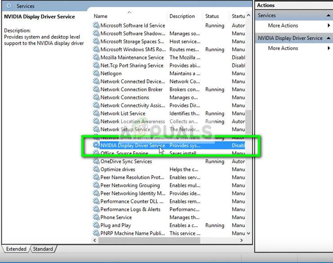Click the vertical scrollbar thumb
The height and width of the screenshot is (263, 333).
(249, 122)
